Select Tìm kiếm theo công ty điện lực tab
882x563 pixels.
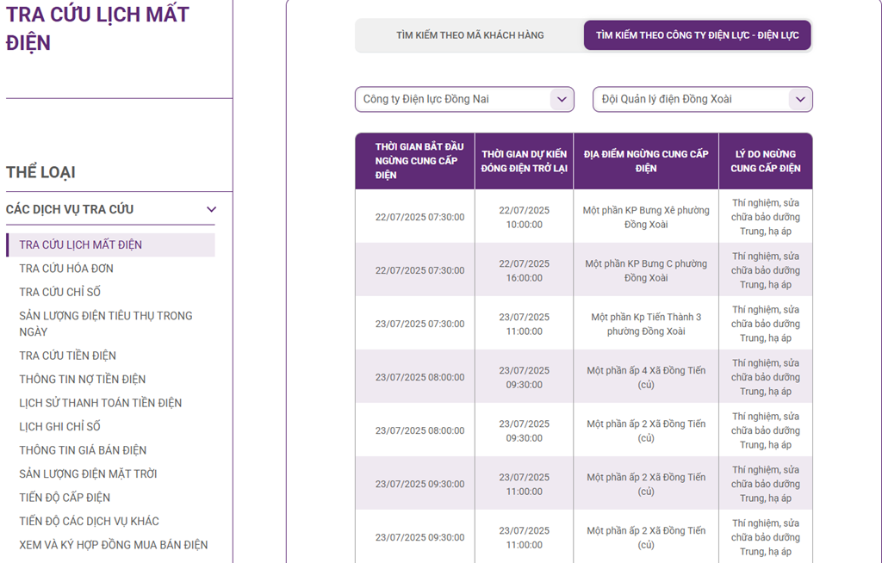click(x=698, y=35)
